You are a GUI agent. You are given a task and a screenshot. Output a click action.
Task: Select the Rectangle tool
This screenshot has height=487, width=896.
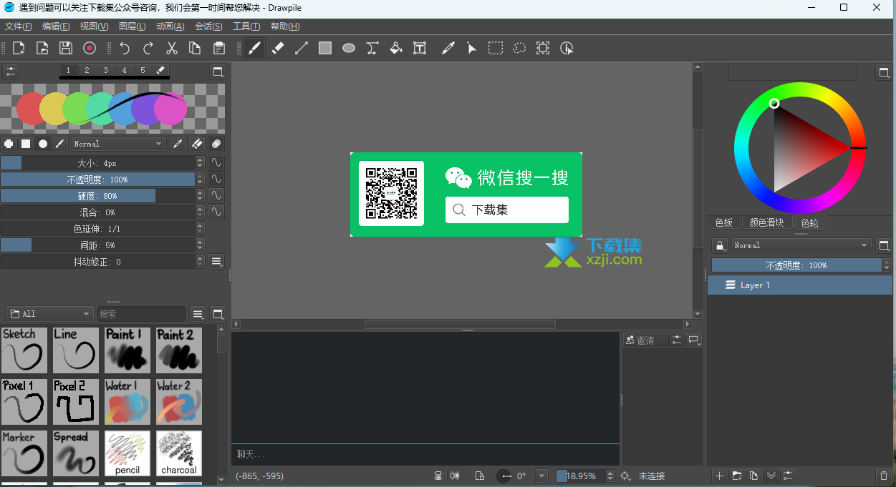pyautogui.click(x=325, y=48)
